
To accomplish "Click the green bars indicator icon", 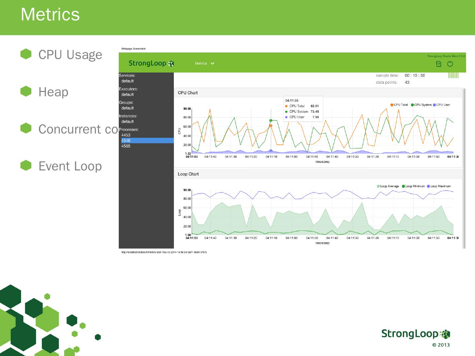I will (454, 75).
